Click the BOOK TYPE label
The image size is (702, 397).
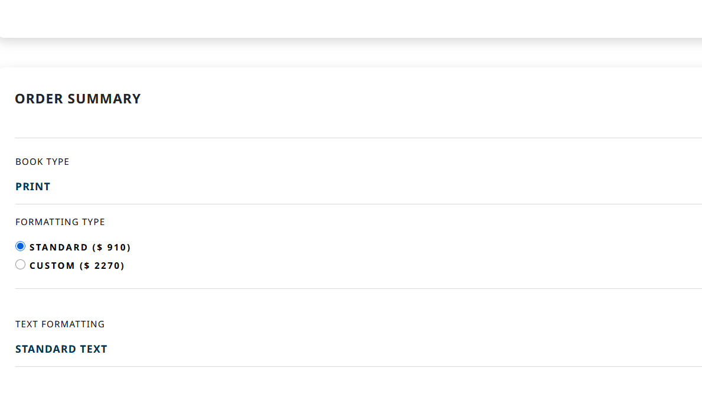[x=43, y=162]
